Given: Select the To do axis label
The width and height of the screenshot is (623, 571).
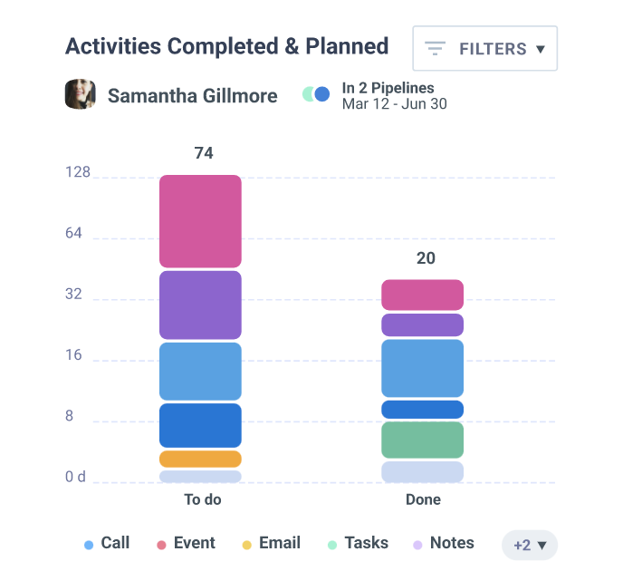Looking at the screenshot, I should coord(202,499).
